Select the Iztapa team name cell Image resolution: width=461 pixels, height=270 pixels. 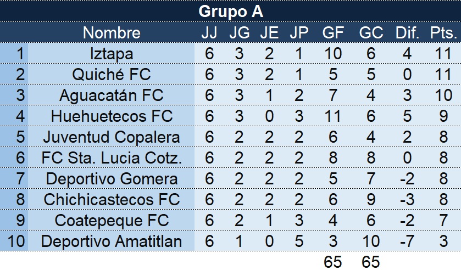(112, 53)
